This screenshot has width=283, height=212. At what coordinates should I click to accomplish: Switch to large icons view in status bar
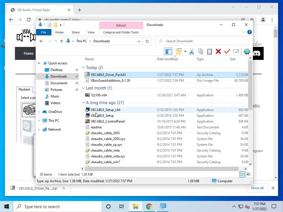[x=248, y=174]
